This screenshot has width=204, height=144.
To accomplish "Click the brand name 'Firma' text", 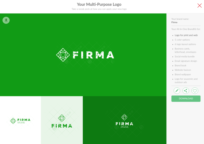I will 174,22.
